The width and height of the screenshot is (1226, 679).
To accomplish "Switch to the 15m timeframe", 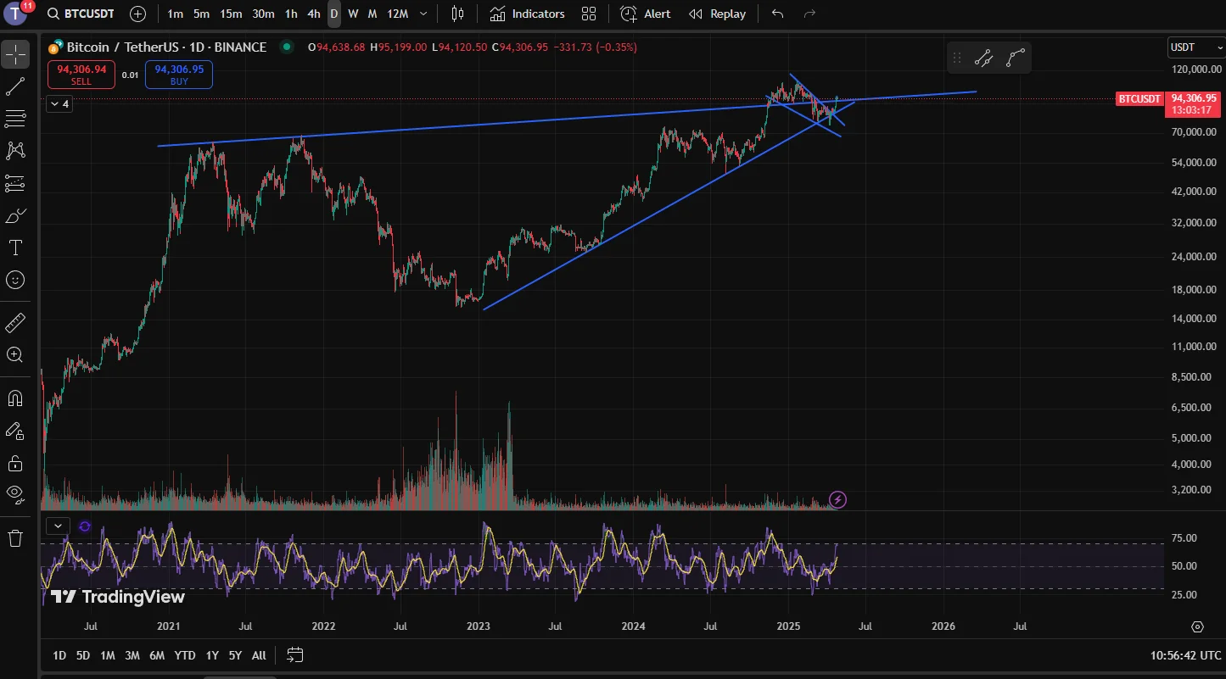I will point(230,14).
